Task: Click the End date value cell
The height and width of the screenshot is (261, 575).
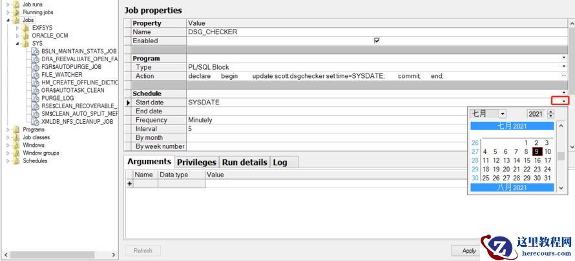Action: [x=327, y=111]
